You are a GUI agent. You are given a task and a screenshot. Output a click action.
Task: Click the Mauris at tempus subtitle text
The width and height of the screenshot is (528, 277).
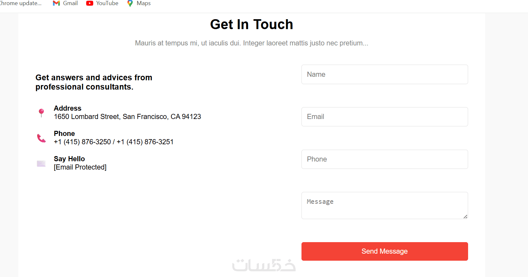[x=252, y=43]
